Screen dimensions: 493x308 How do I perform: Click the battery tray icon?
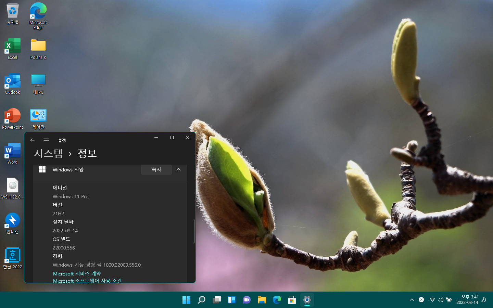point(449,300)
